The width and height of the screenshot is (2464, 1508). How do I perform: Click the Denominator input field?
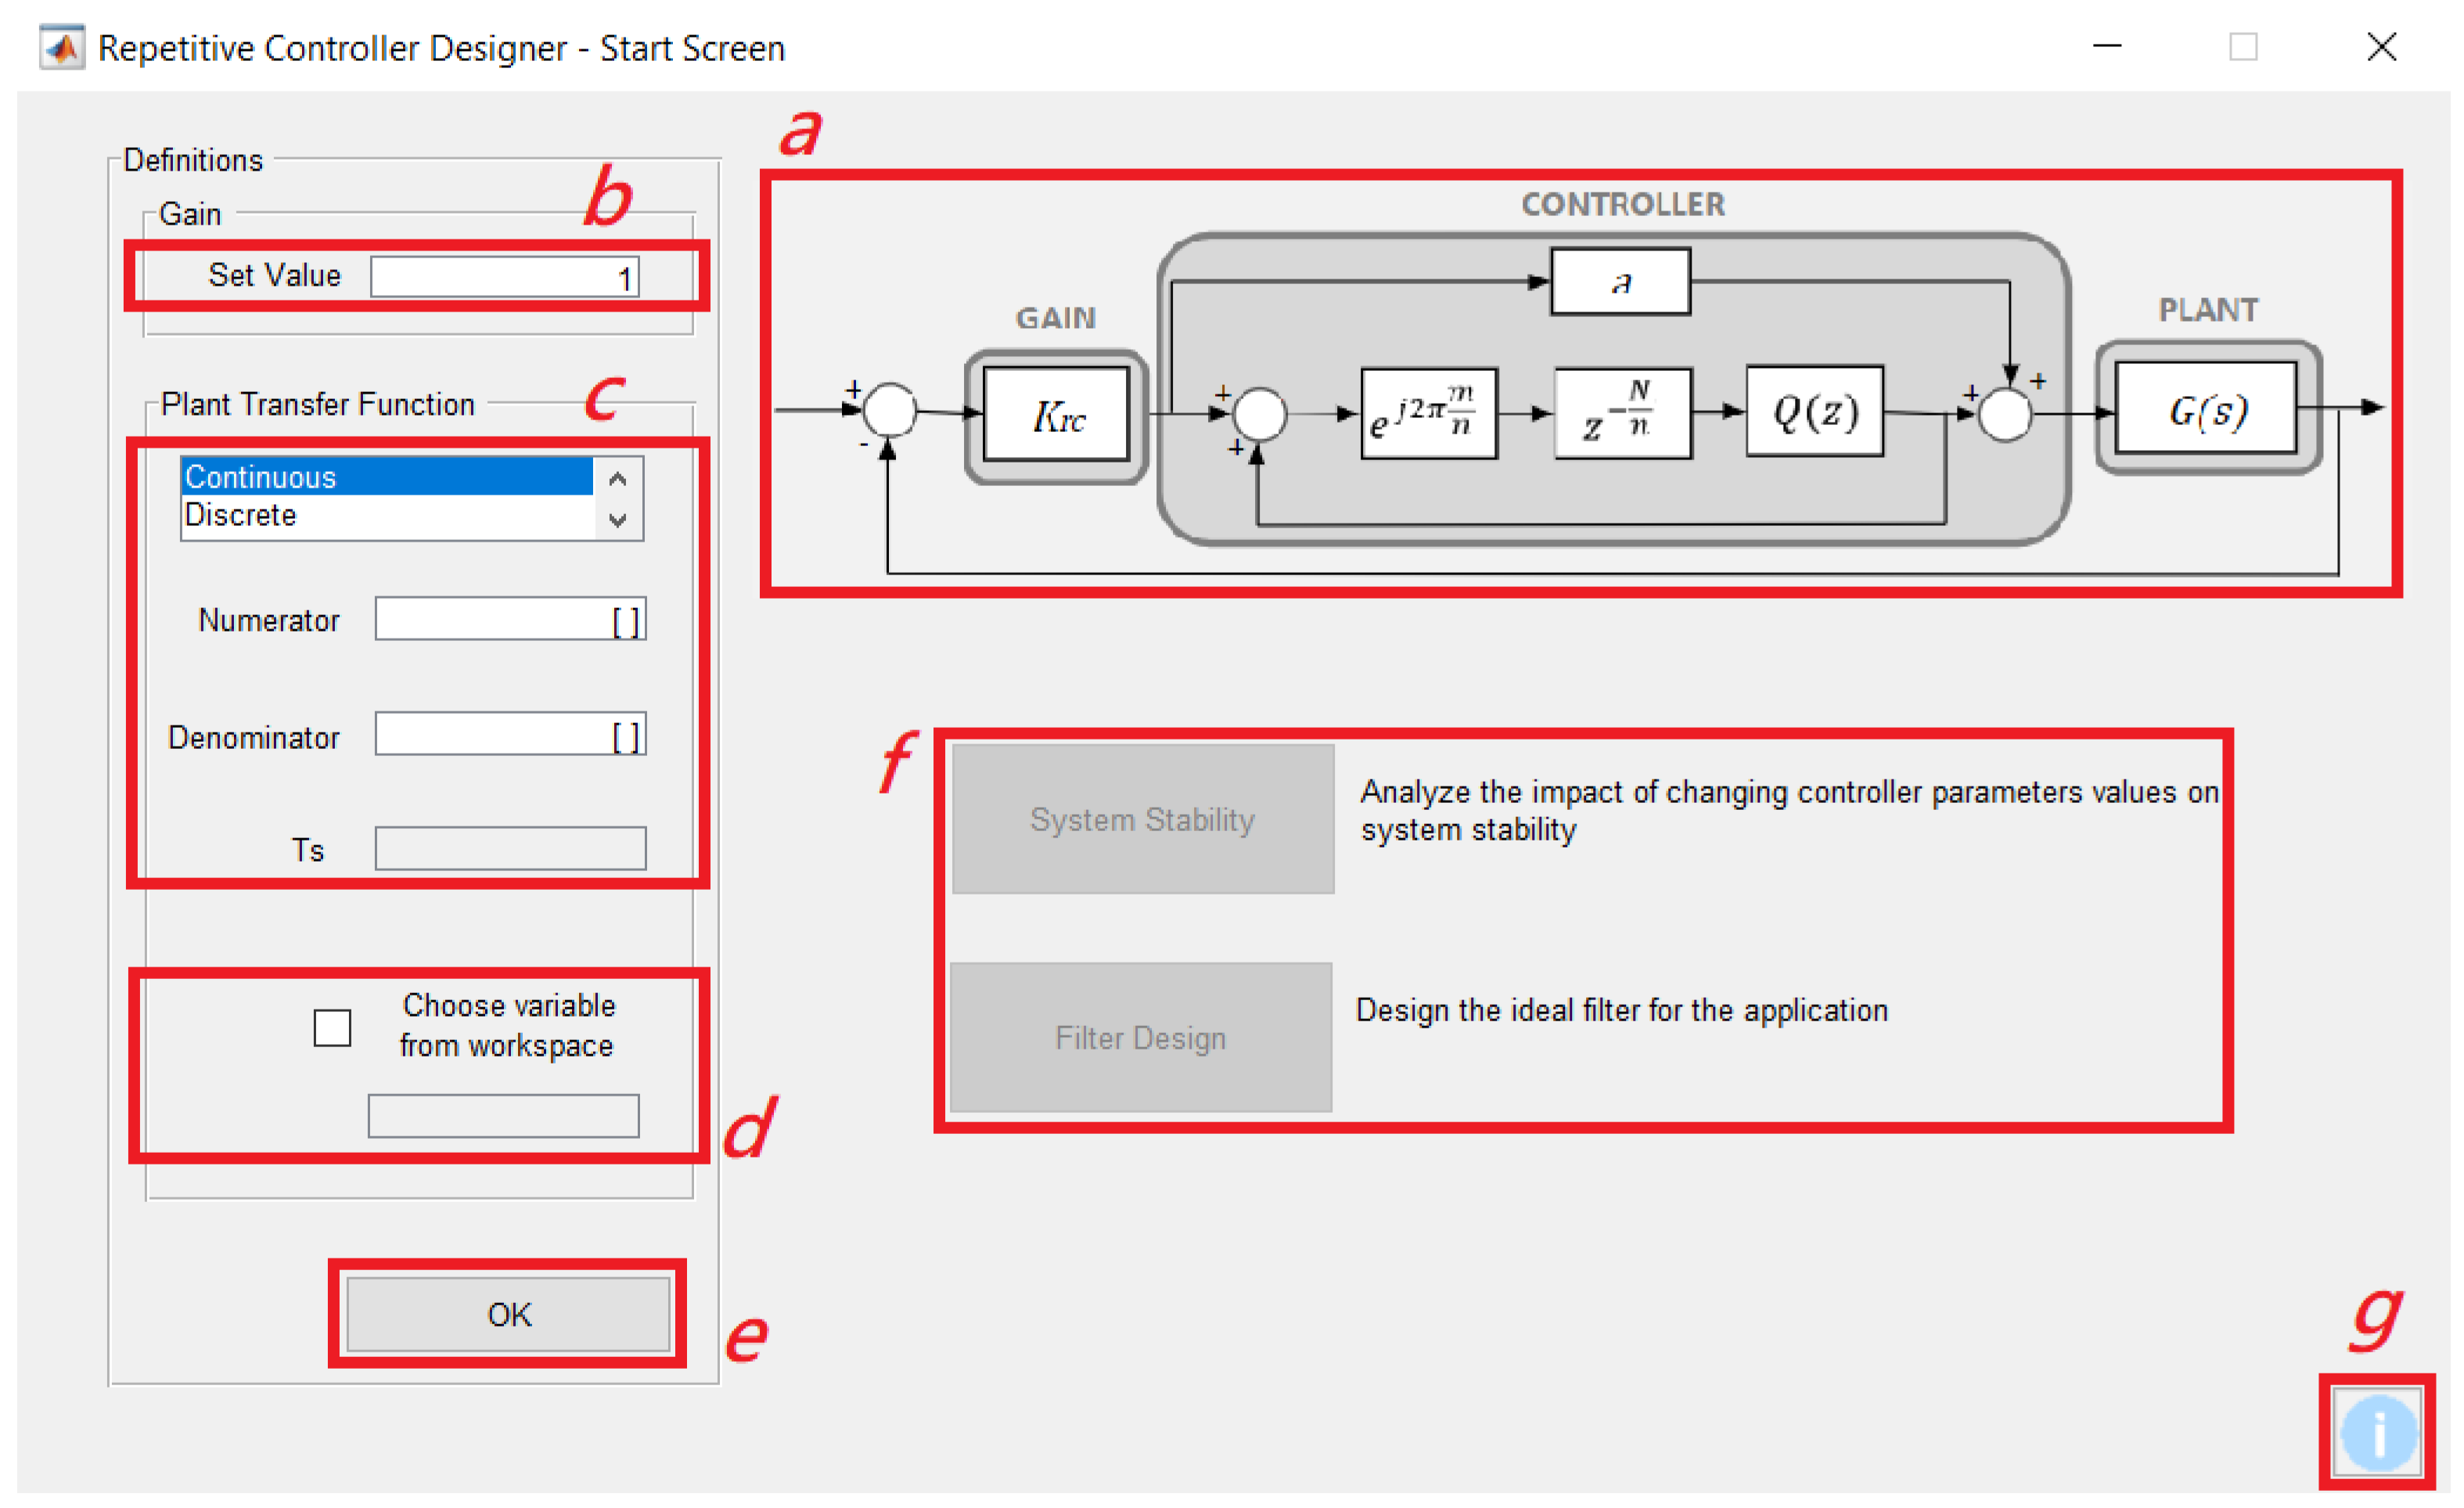509,735
